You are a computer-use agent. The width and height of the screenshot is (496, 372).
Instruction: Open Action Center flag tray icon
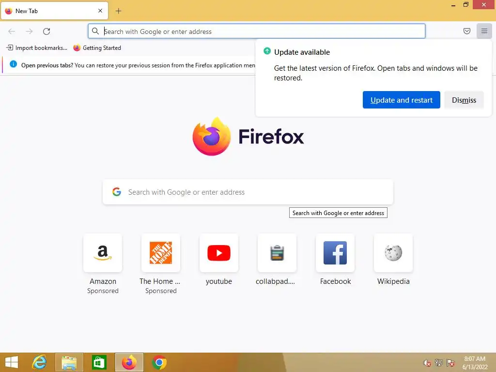point(450,362)
